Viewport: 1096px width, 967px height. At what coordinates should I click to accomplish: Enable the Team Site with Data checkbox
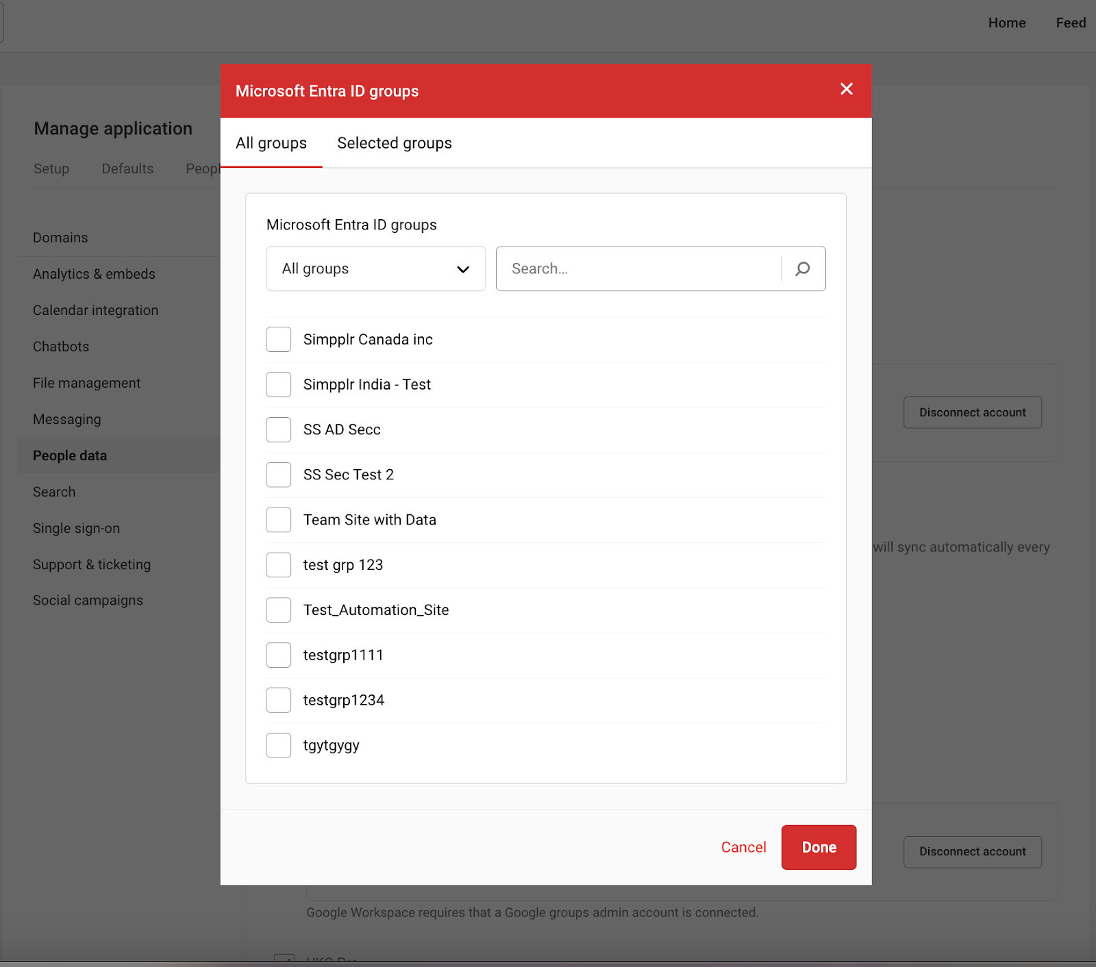pos(279,520)
